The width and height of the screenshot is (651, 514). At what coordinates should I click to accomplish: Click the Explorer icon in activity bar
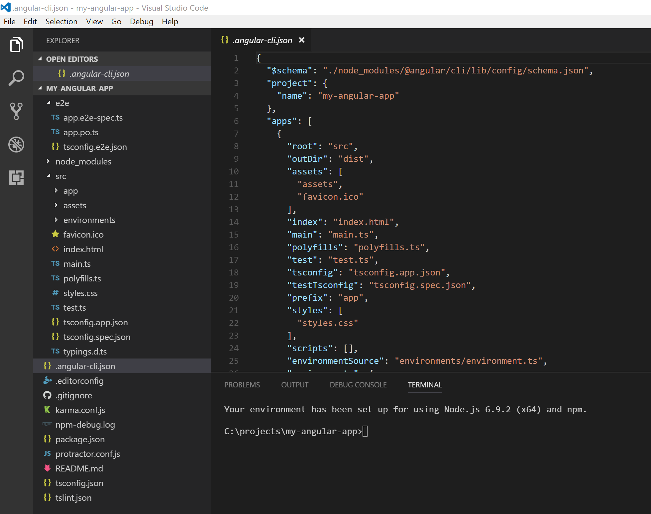click(16, 45)
